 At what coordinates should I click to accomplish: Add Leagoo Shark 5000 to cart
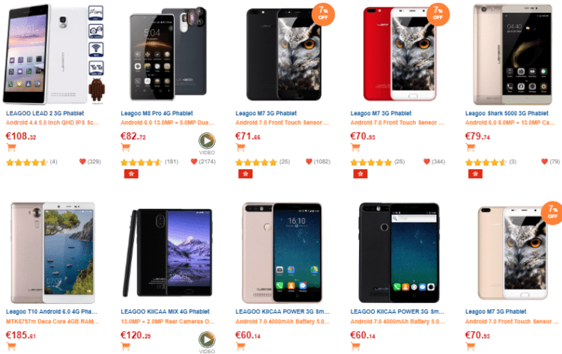pos(471,147)
